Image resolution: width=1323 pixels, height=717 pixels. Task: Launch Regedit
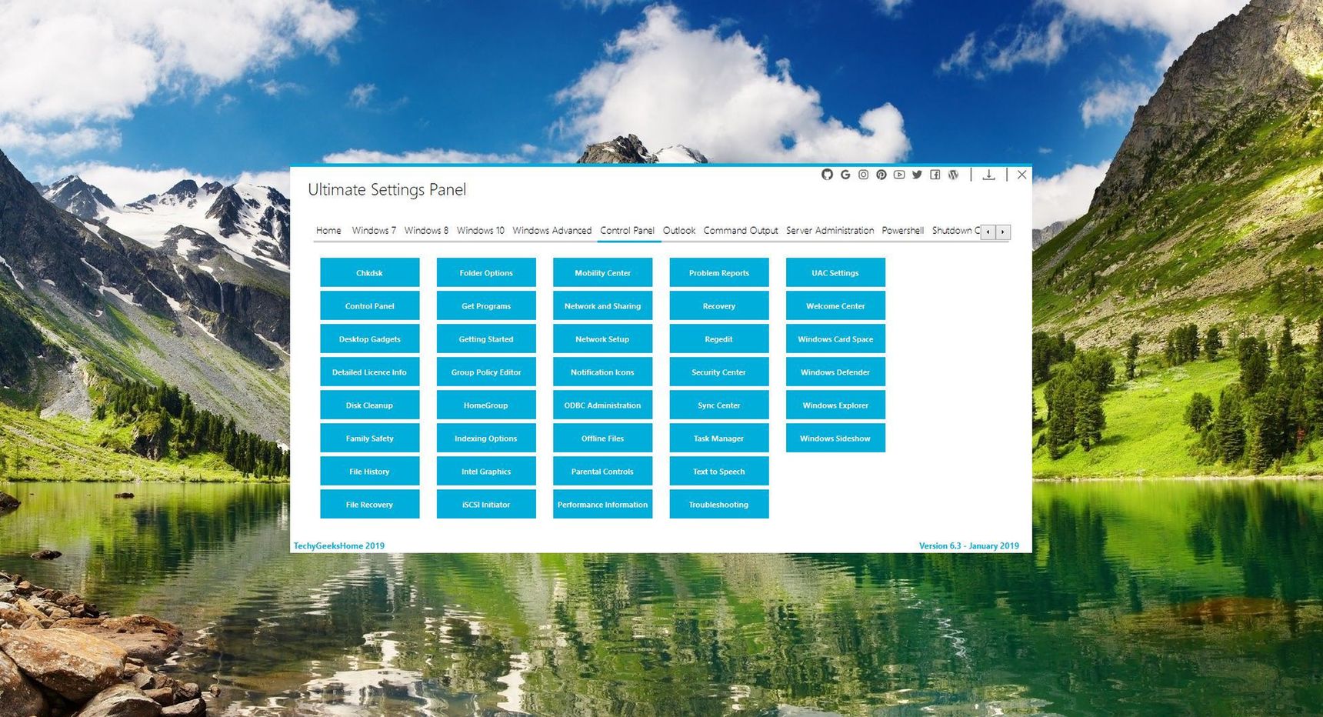click(719, 338)
